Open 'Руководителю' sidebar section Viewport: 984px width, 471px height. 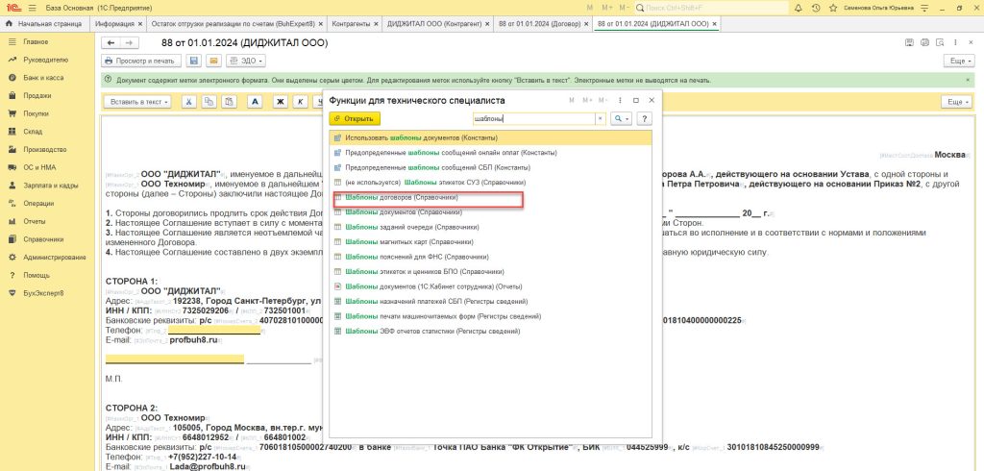point(46,60)
